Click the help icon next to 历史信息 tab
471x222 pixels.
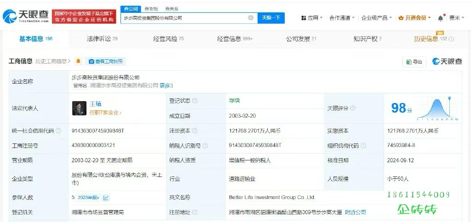[x=451, y=39]
